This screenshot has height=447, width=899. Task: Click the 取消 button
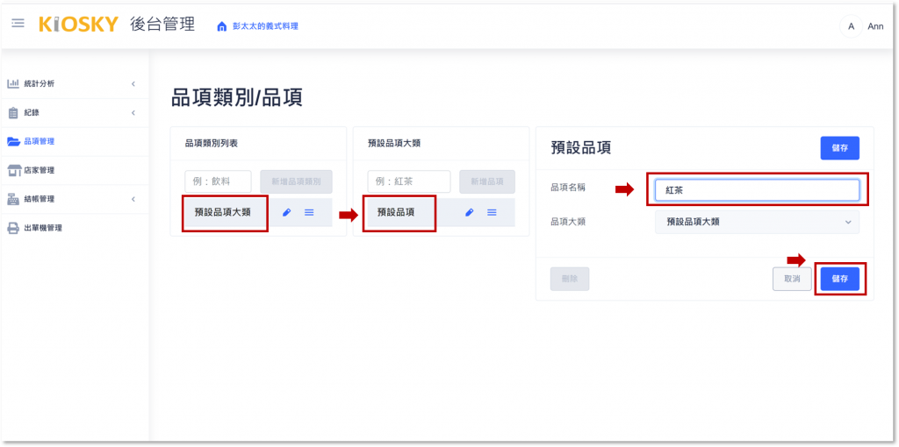pos(792,279)
